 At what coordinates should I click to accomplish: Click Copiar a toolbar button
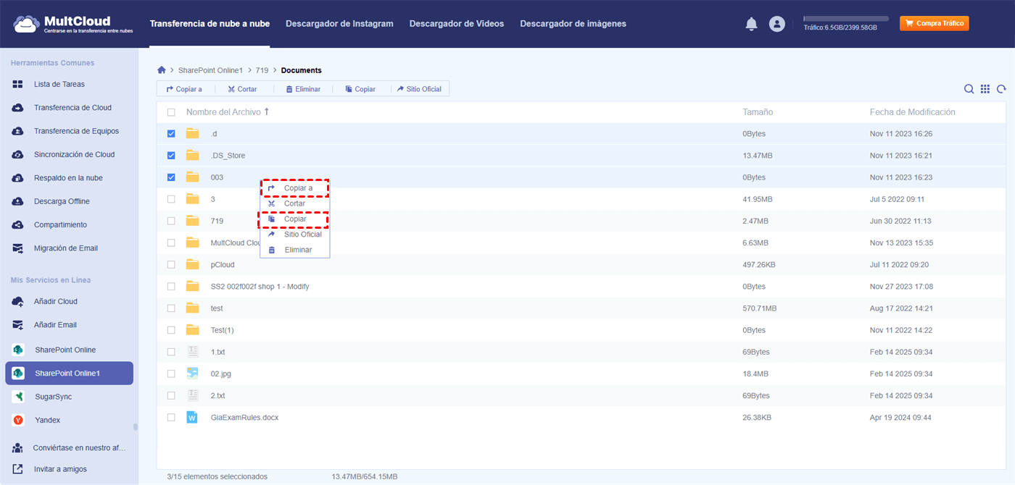tap(184, 89)
